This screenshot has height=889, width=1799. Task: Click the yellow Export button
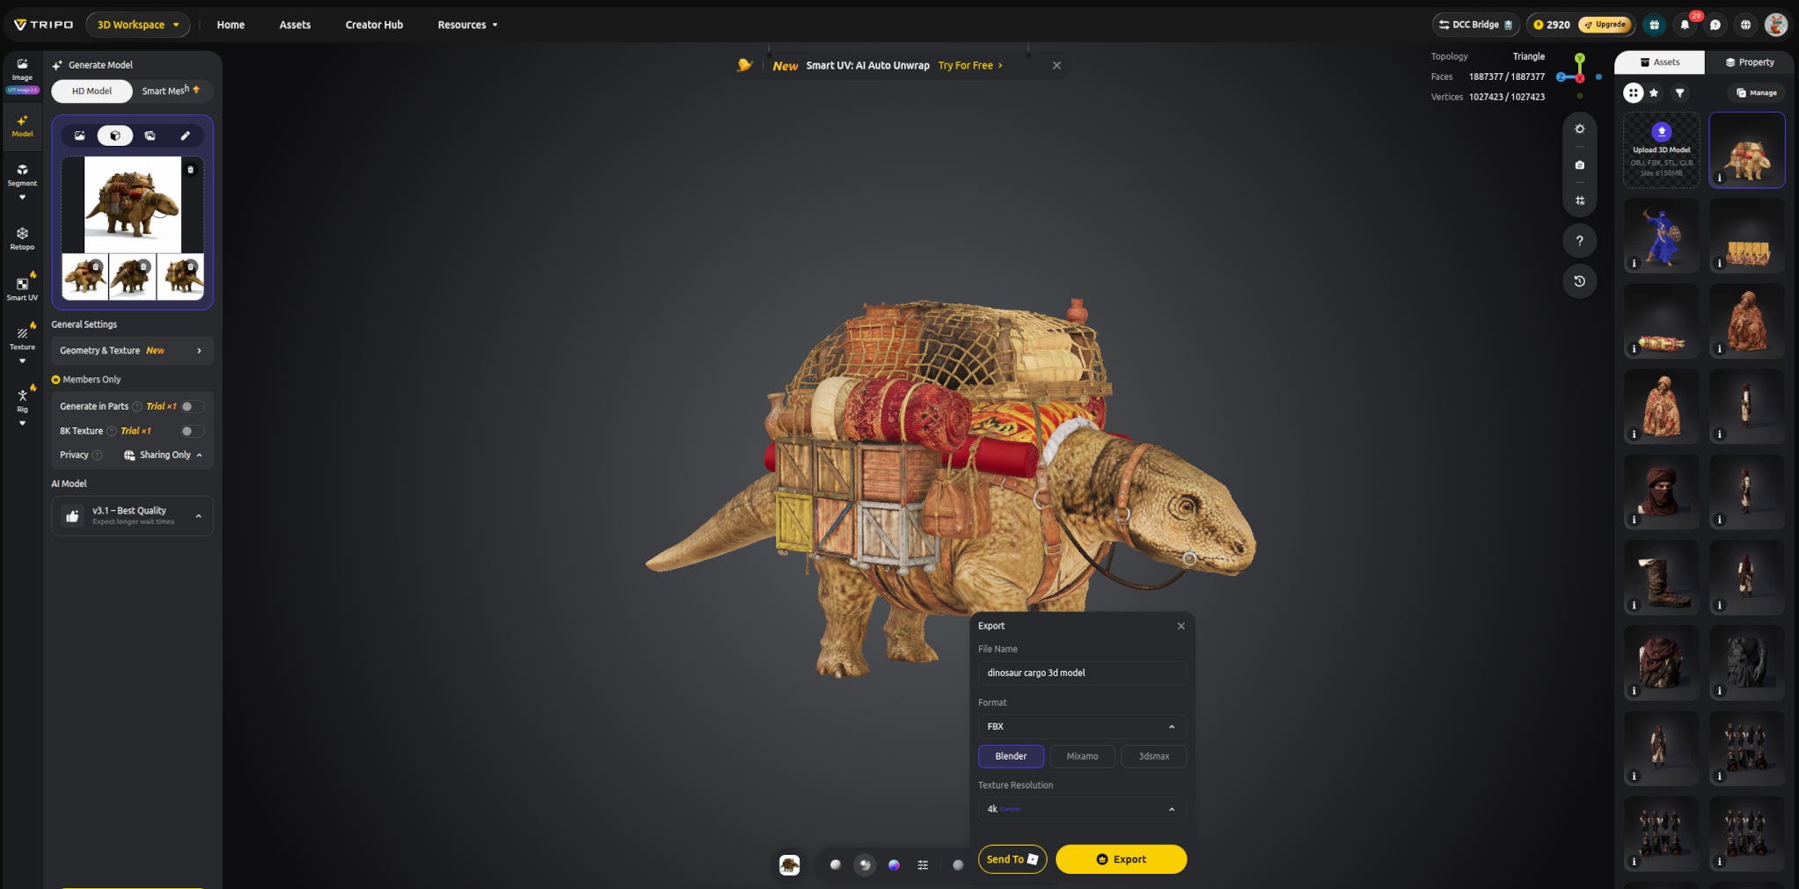(x=1121, y=859)
